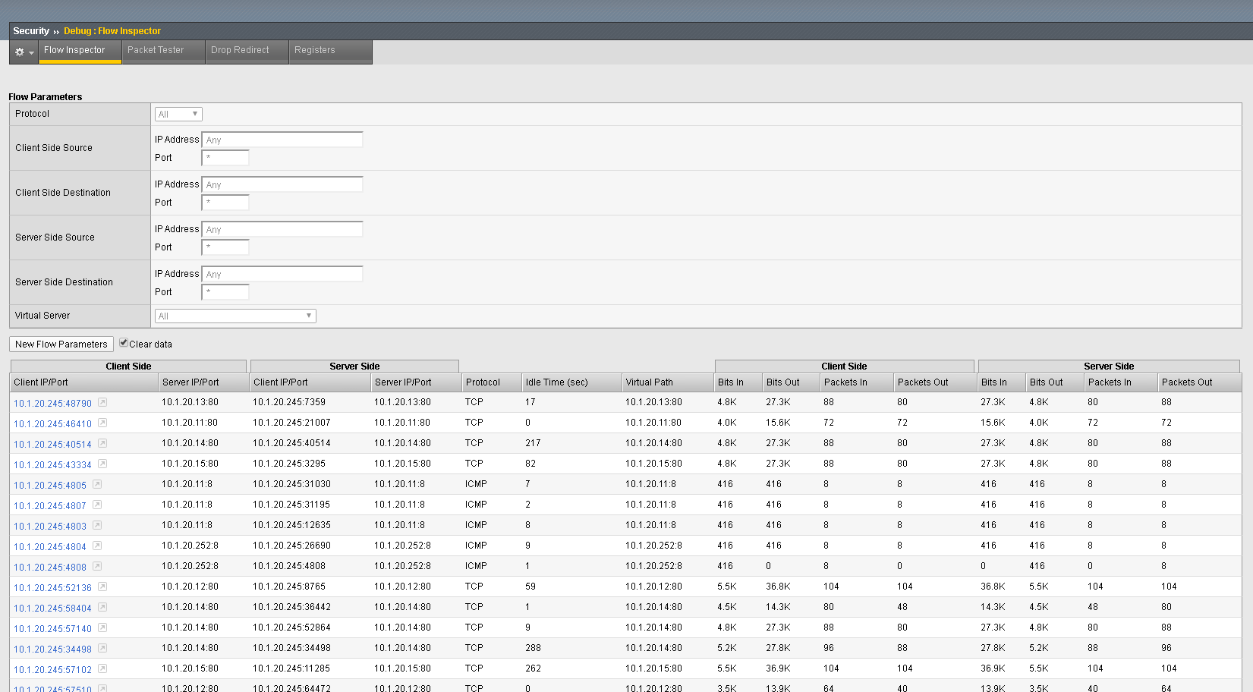1253x692 pixels.
Task: Open flow link 10.1.20.245:57140
Action: coord(52,629)
